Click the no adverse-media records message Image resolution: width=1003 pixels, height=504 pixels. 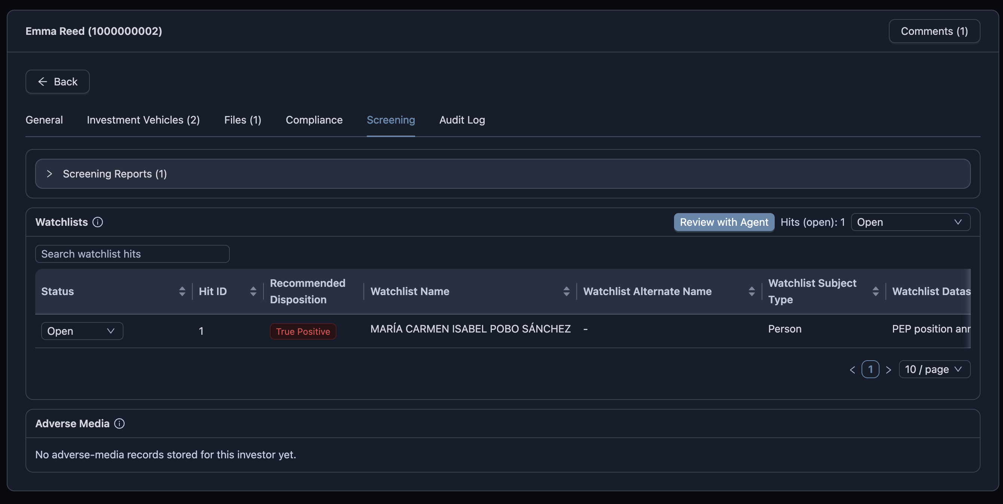pos(165,455)
